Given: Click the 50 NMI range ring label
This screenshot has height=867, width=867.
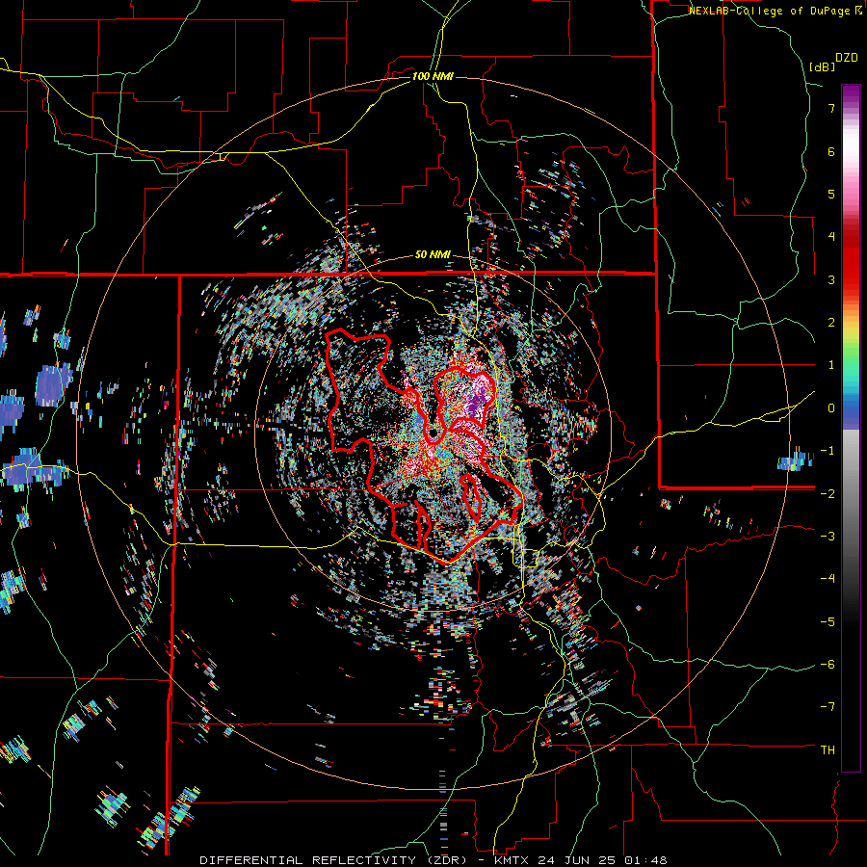Looking at the screenshot, I should 433,254.
